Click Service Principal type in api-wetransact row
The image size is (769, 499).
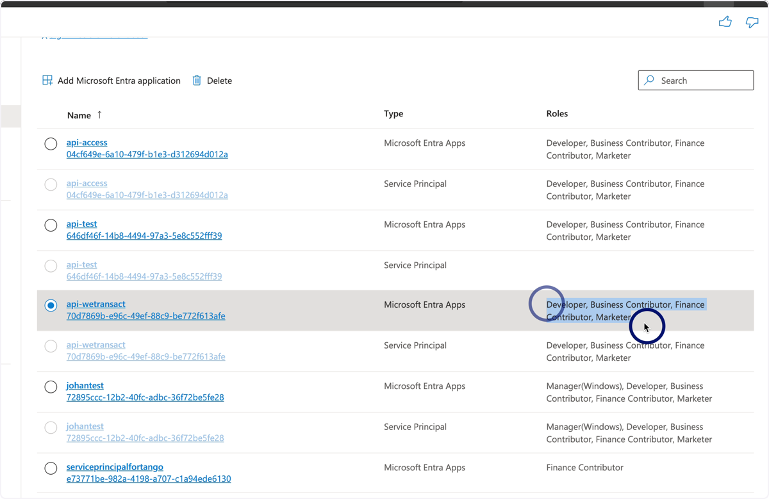coord(415,345)
